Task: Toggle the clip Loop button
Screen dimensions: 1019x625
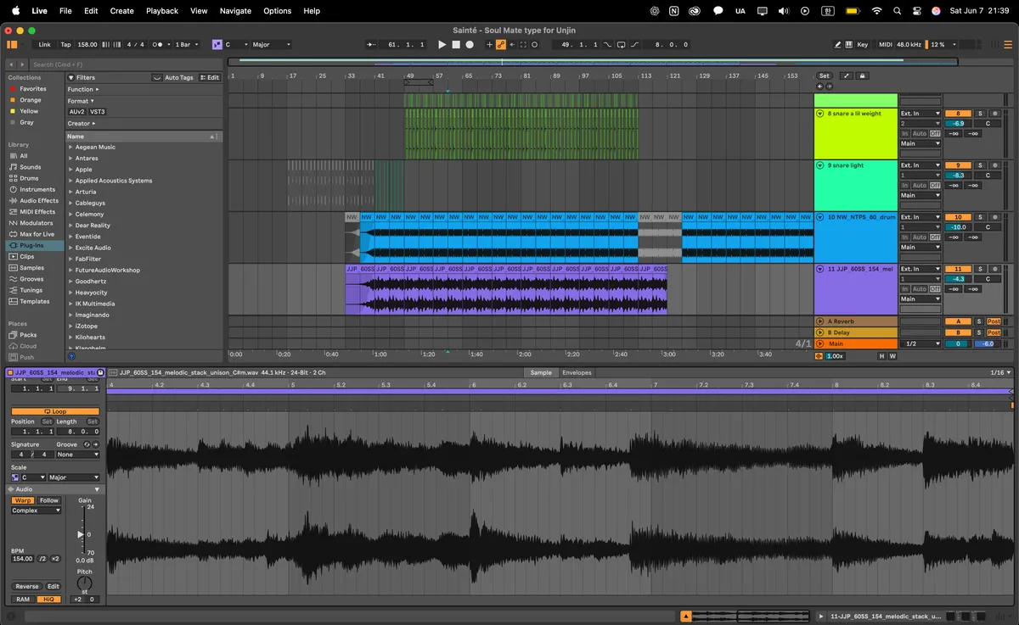Action: coord(55,411)
